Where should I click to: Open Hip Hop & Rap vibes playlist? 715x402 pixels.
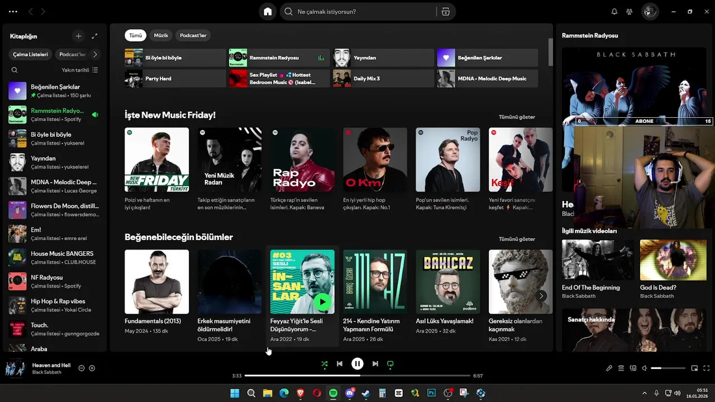[x=54, y=305]
